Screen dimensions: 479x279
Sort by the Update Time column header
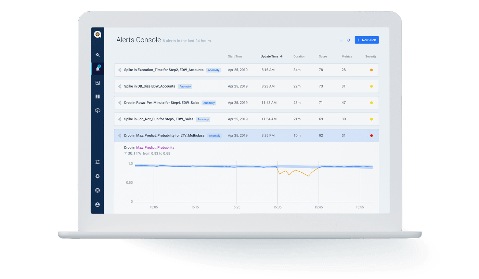click(271, 56)
